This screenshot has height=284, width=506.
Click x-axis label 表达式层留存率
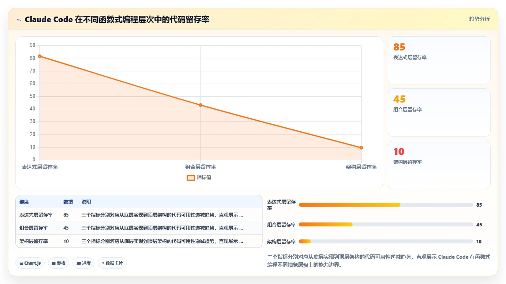40,167
